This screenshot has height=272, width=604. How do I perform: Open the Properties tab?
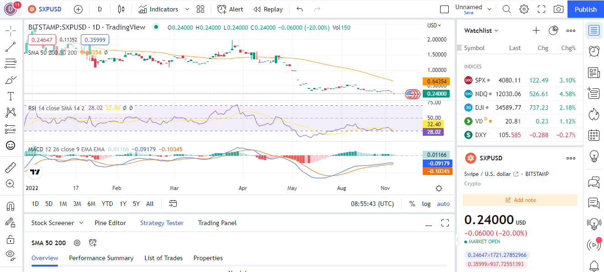tap(208, 258)
